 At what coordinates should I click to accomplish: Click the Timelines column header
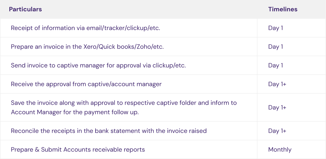pos(283,9)
